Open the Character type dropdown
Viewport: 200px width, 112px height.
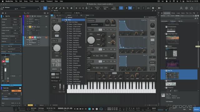[95, 25]
